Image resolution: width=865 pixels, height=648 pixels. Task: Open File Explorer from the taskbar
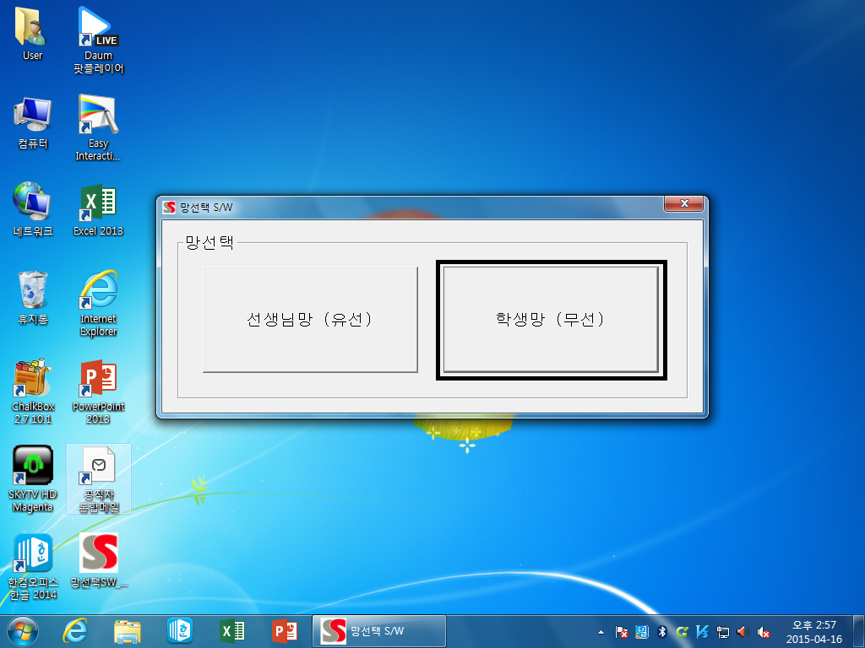pos(128,631)
